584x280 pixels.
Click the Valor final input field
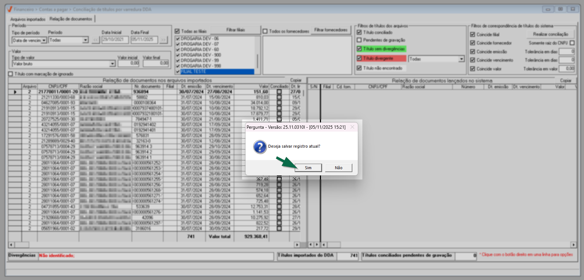click(x=156, y=63)
